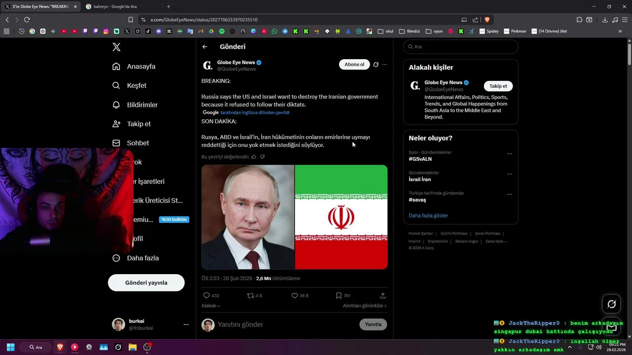The height and width of the screenshot is (355, 632).
Task: Rate translation with thumbs down
Action: tap(262, 157)
